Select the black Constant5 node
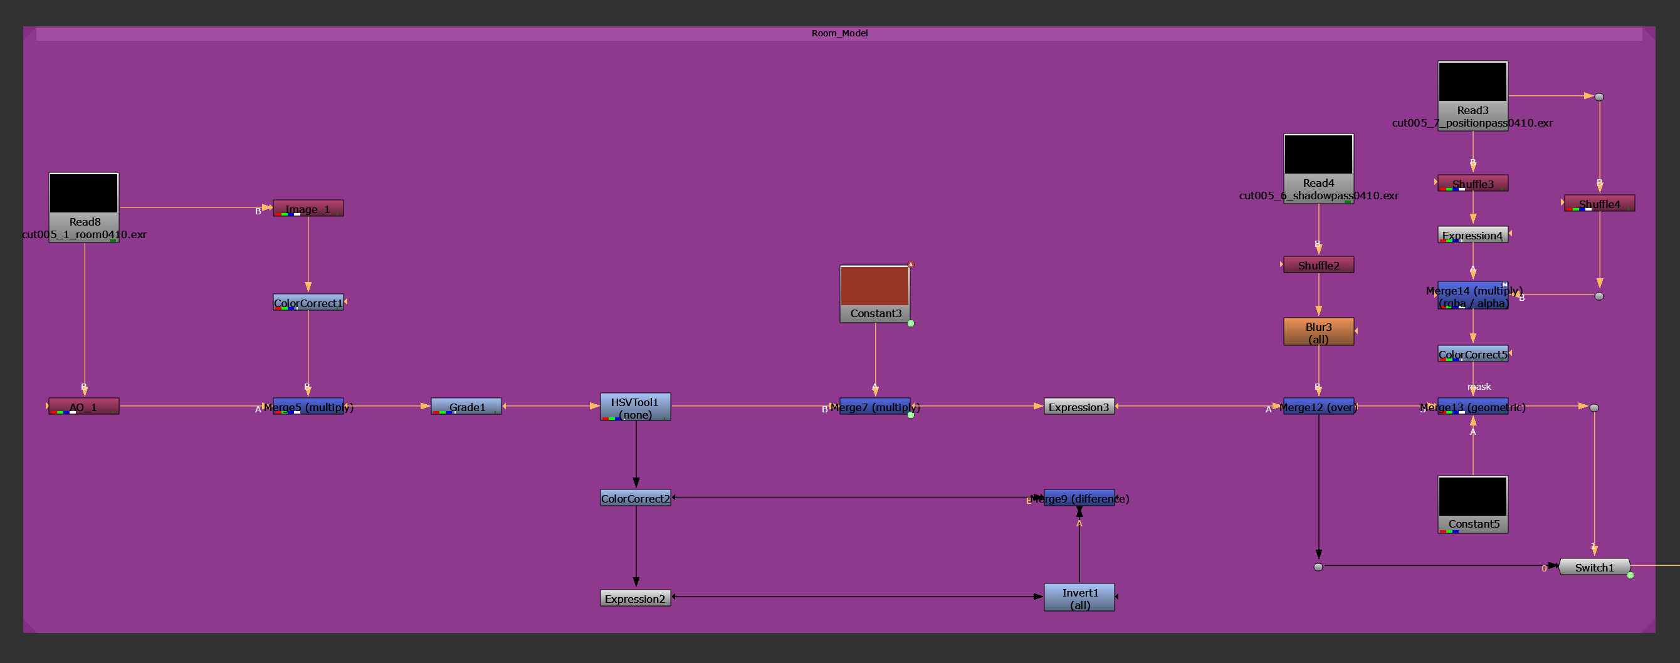Viewport: 1680px width, 663px height. tap(1473, 504)
